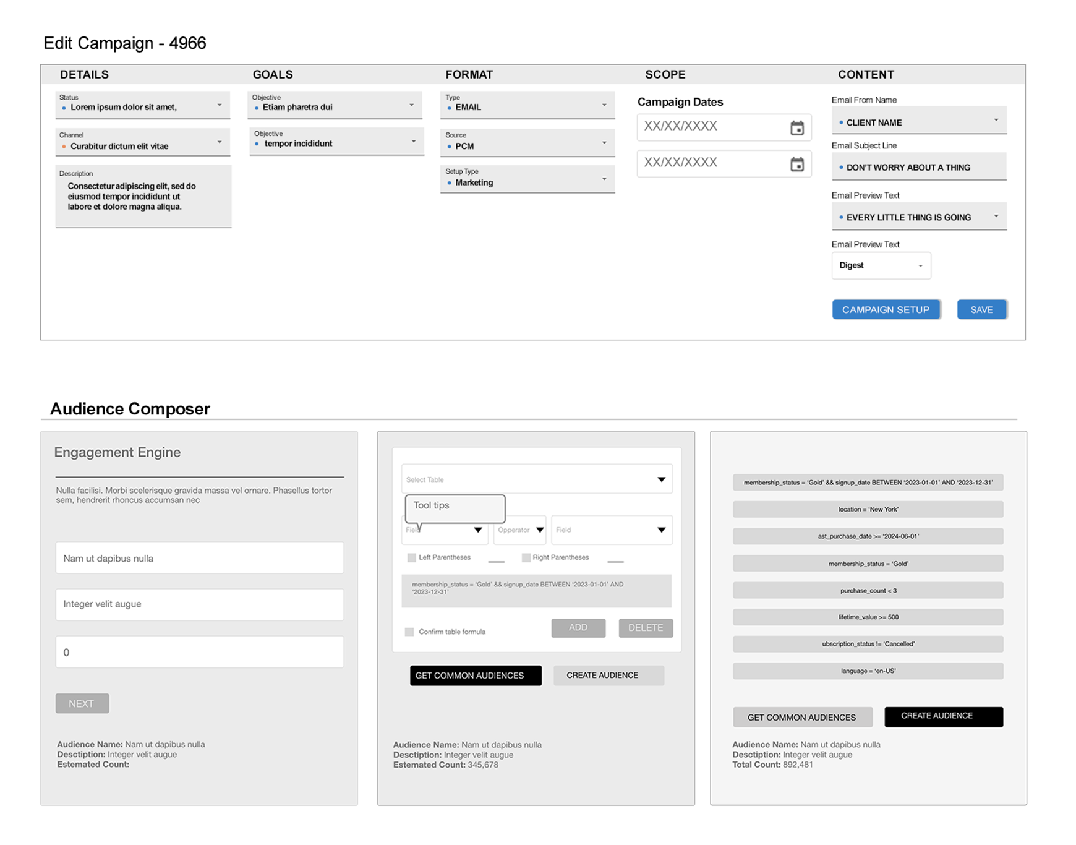This screenshot has width=1076, height=845.
Task: Click the Email From Name dropdown arrow
Action: click(996, 121)
